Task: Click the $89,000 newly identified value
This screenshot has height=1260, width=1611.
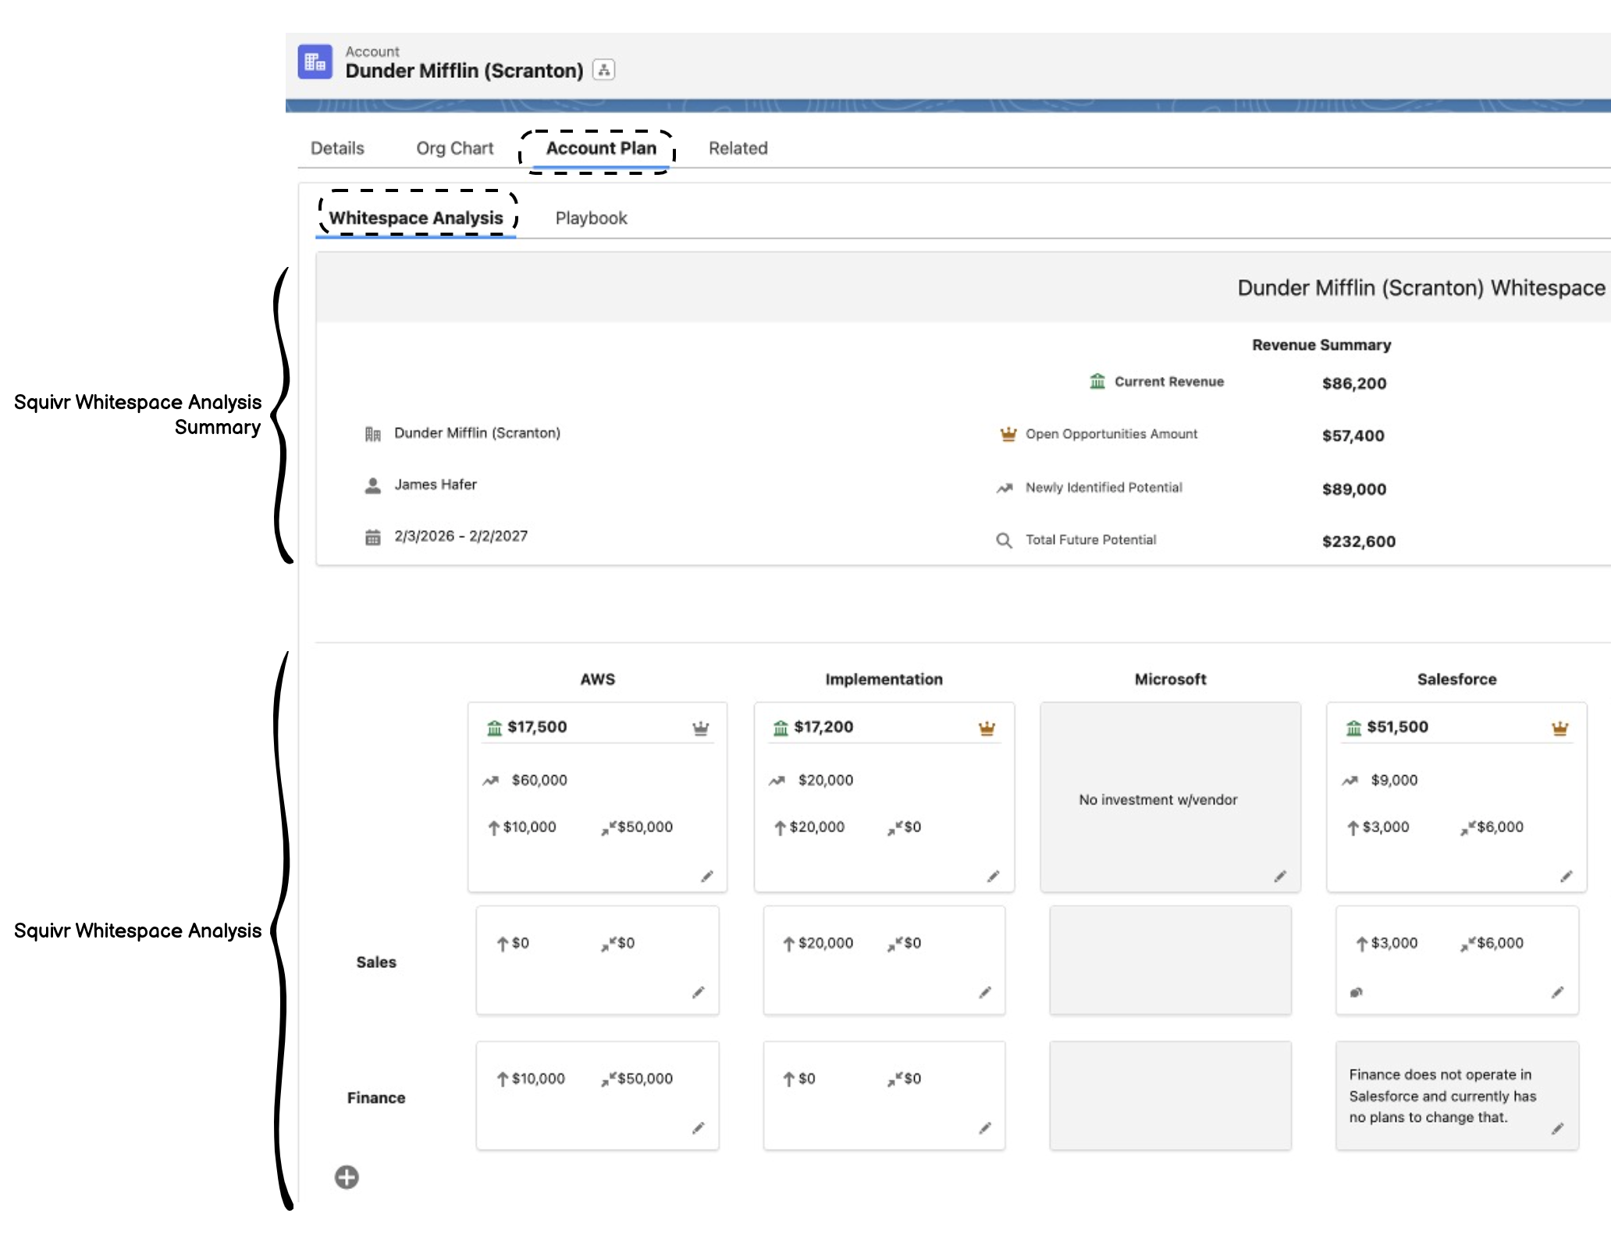Action: pos(1354,489)
